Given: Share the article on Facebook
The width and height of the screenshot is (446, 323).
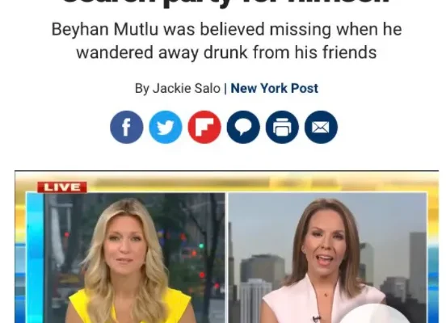Looking at the screenshot, I should tap(127, 127).
